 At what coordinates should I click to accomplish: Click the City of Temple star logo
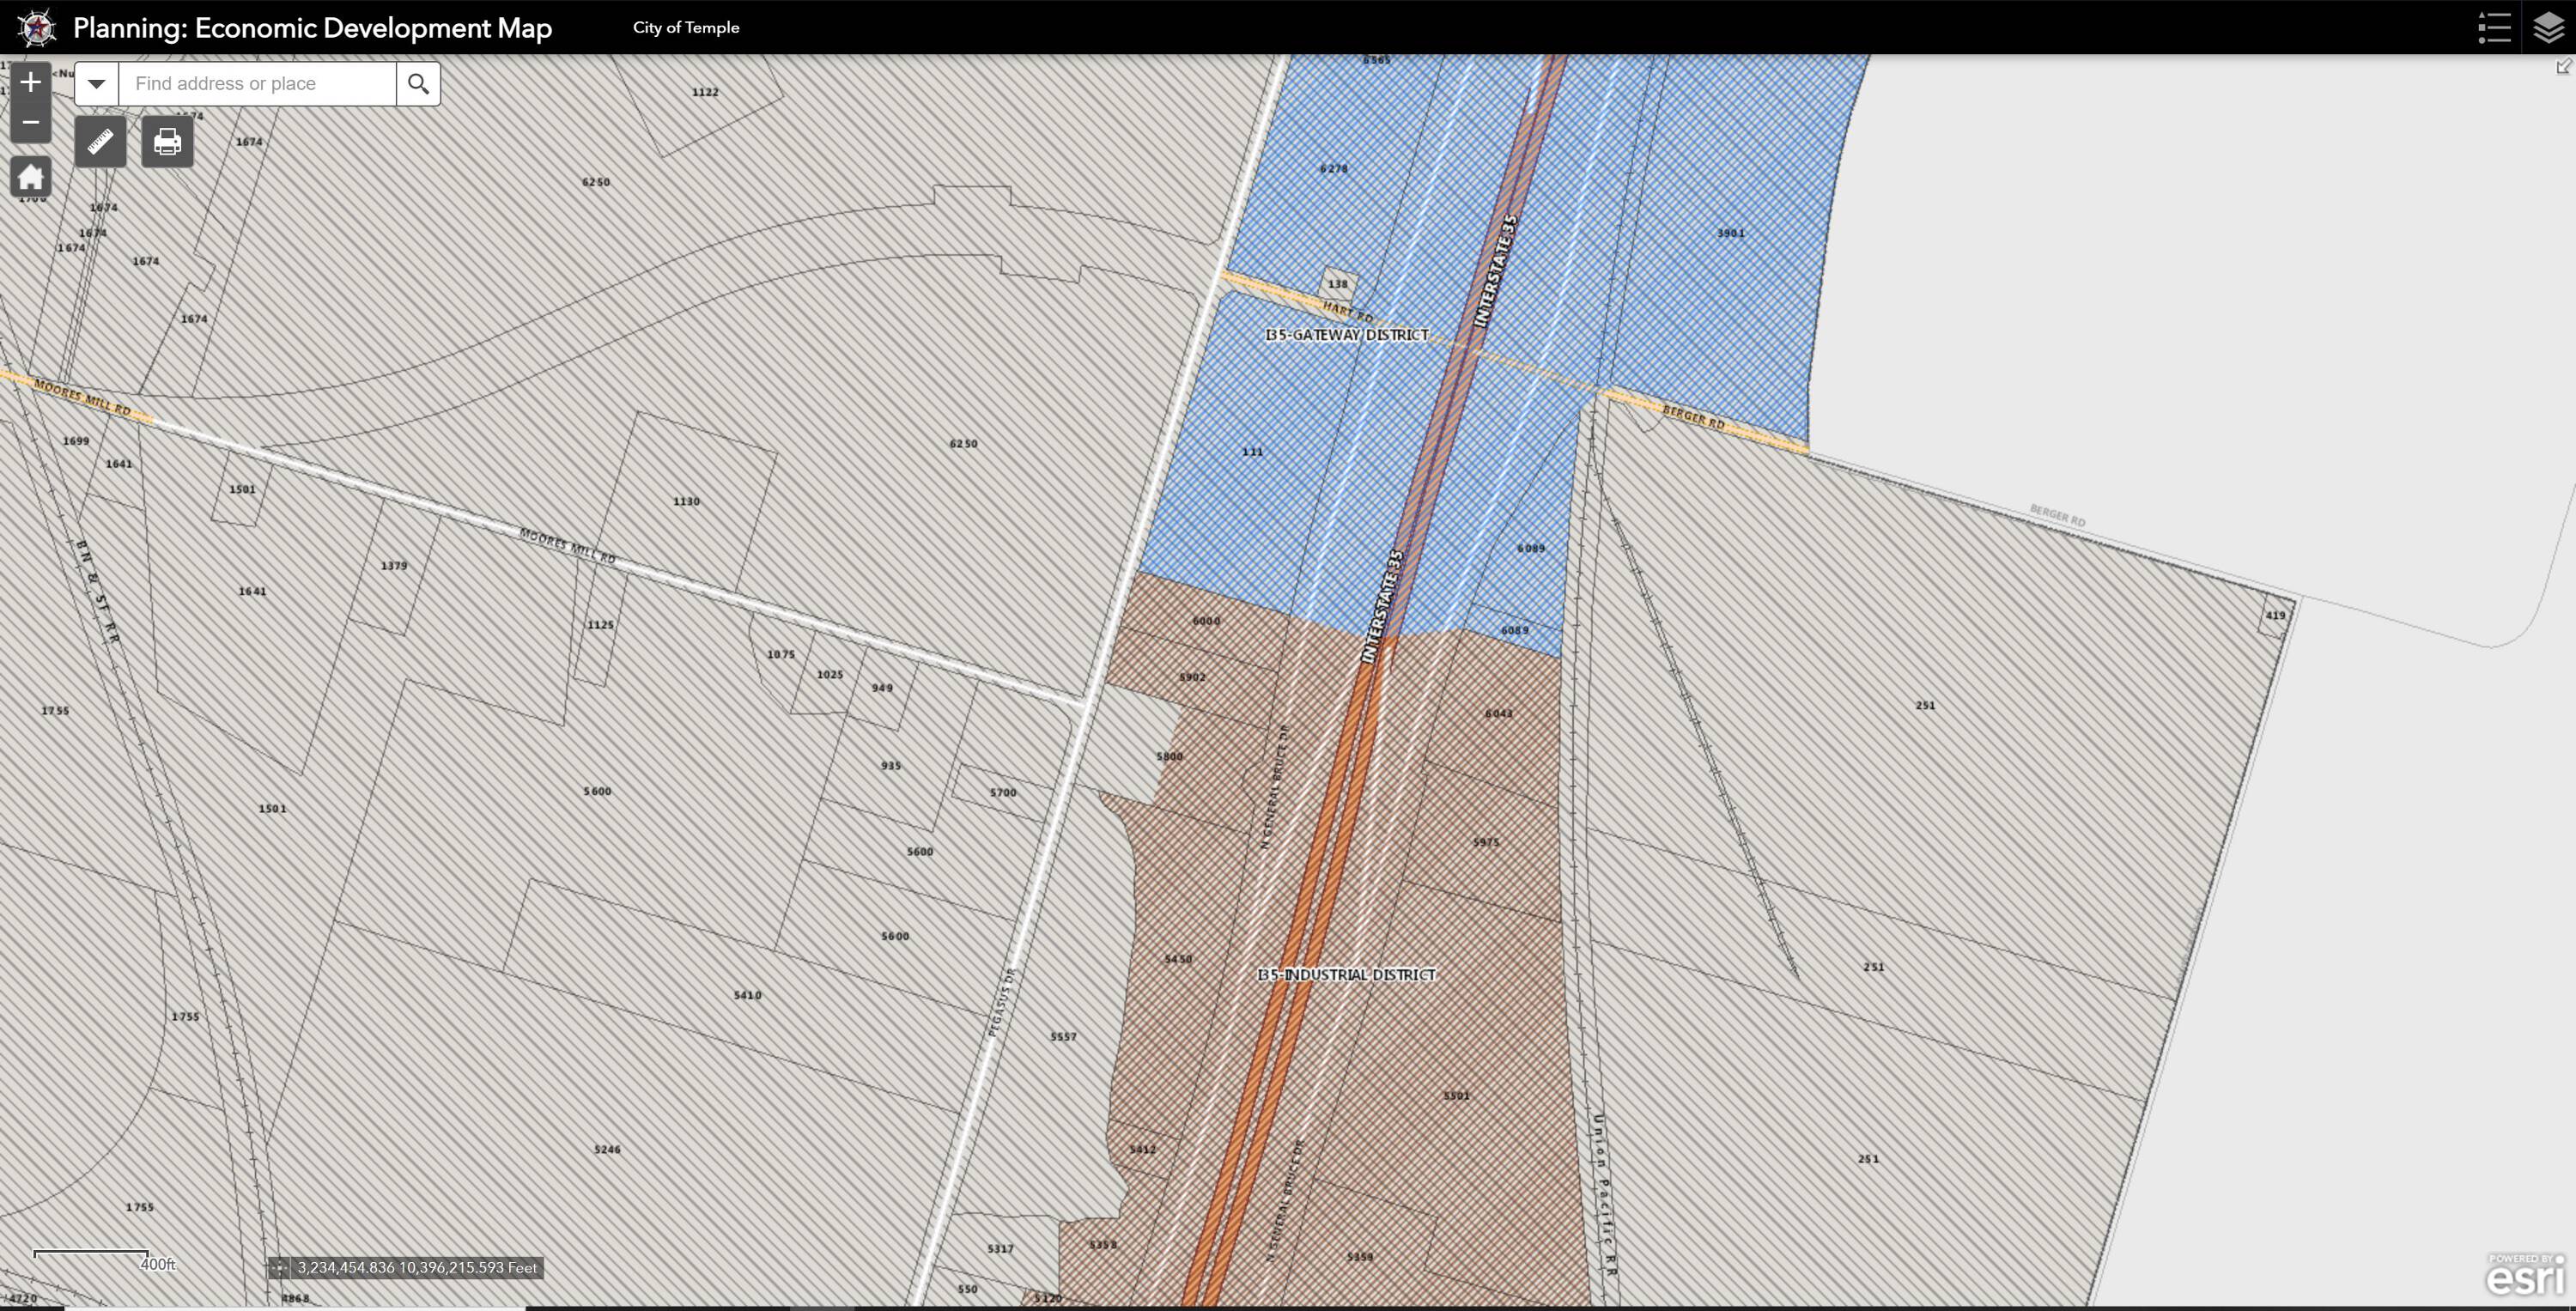tap(37, 27)
